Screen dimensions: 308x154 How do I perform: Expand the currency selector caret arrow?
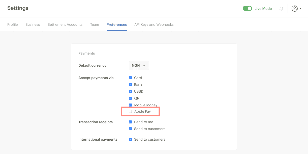144,66
